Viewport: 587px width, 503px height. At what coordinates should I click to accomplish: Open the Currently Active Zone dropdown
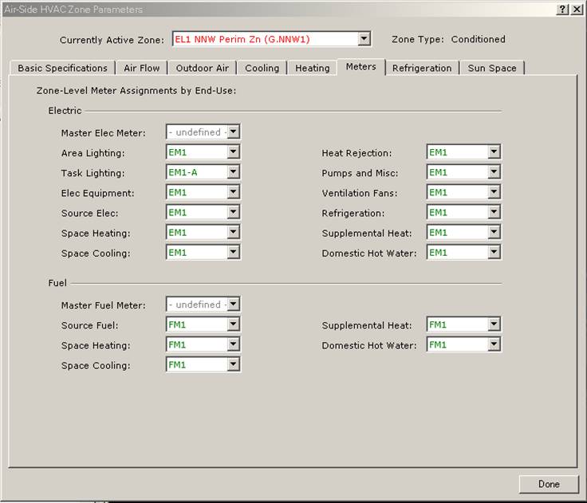tap(364, 39)
